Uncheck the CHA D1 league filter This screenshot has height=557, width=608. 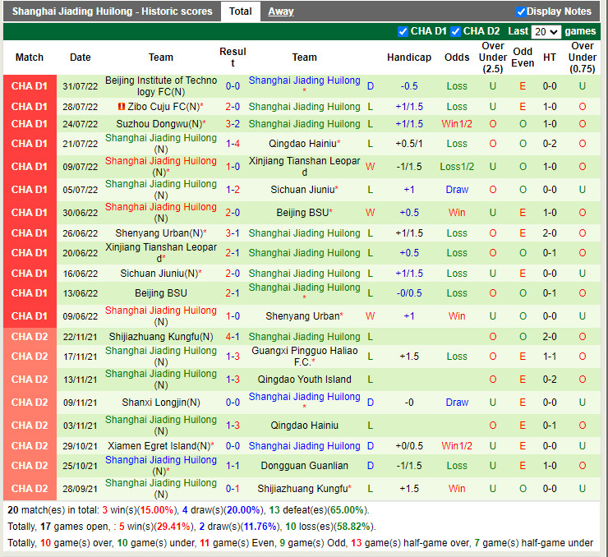click(x=403, y=31)
